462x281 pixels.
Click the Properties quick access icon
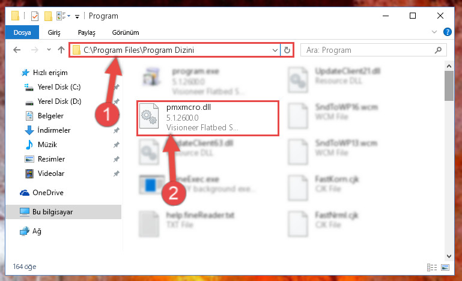coord(34,16)
